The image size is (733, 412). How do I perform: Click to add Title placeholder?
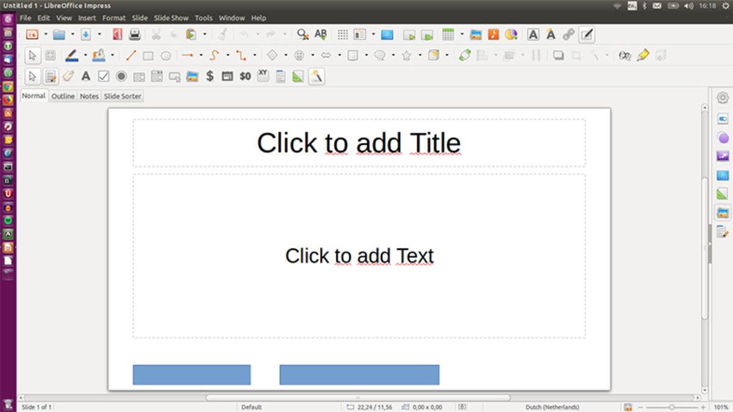pyautogui.click(x=360, y=143)
